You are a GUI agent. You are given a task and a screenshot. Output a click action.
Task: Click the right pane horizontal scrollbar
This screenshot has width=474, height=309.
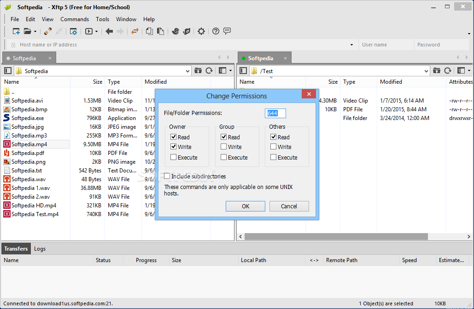pyautogui.click(x=336, y=236)
